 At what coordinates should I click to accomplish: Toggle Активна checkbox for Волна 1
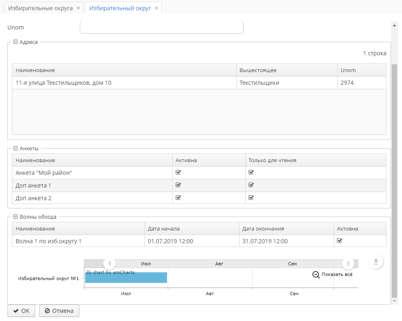[x=339, y=241]
